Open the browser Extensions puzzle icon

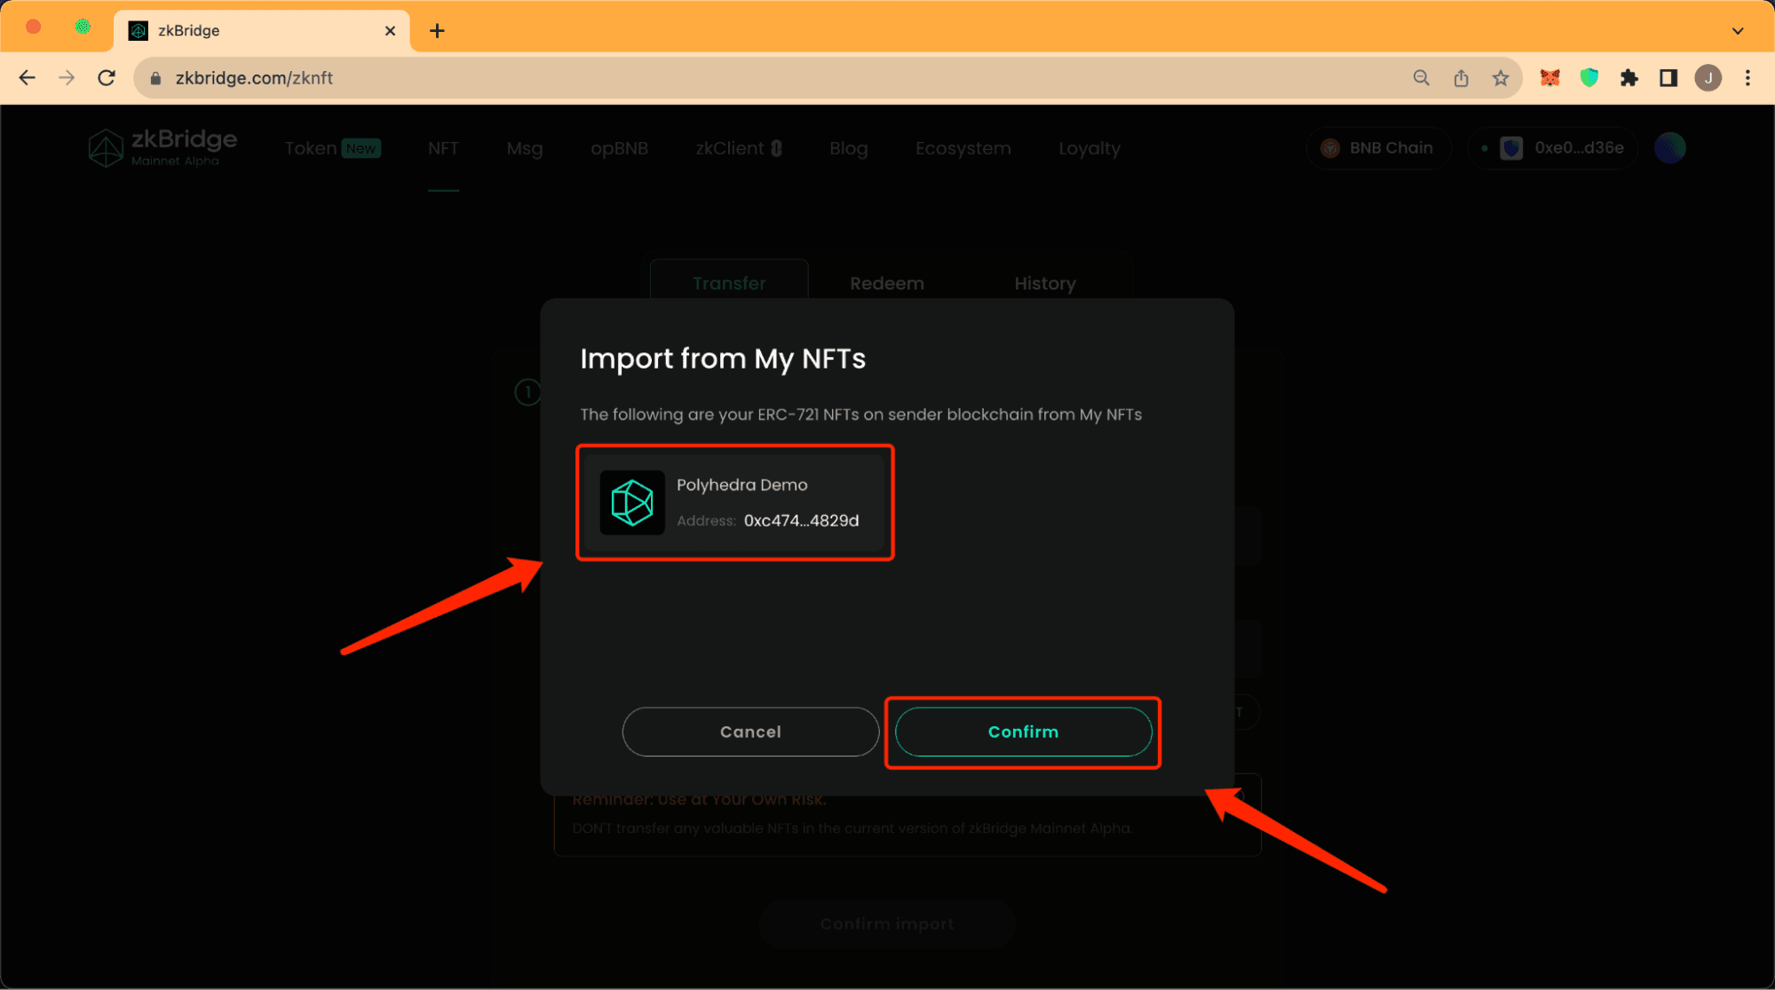click(x=1629, y=78)
